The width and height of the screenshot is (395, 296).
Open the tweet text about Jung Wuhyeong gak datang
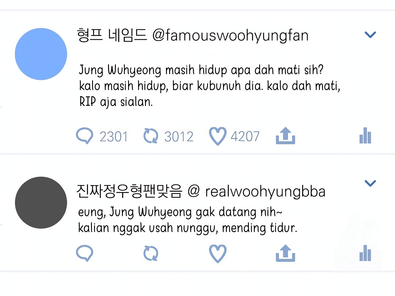point(188,220)
